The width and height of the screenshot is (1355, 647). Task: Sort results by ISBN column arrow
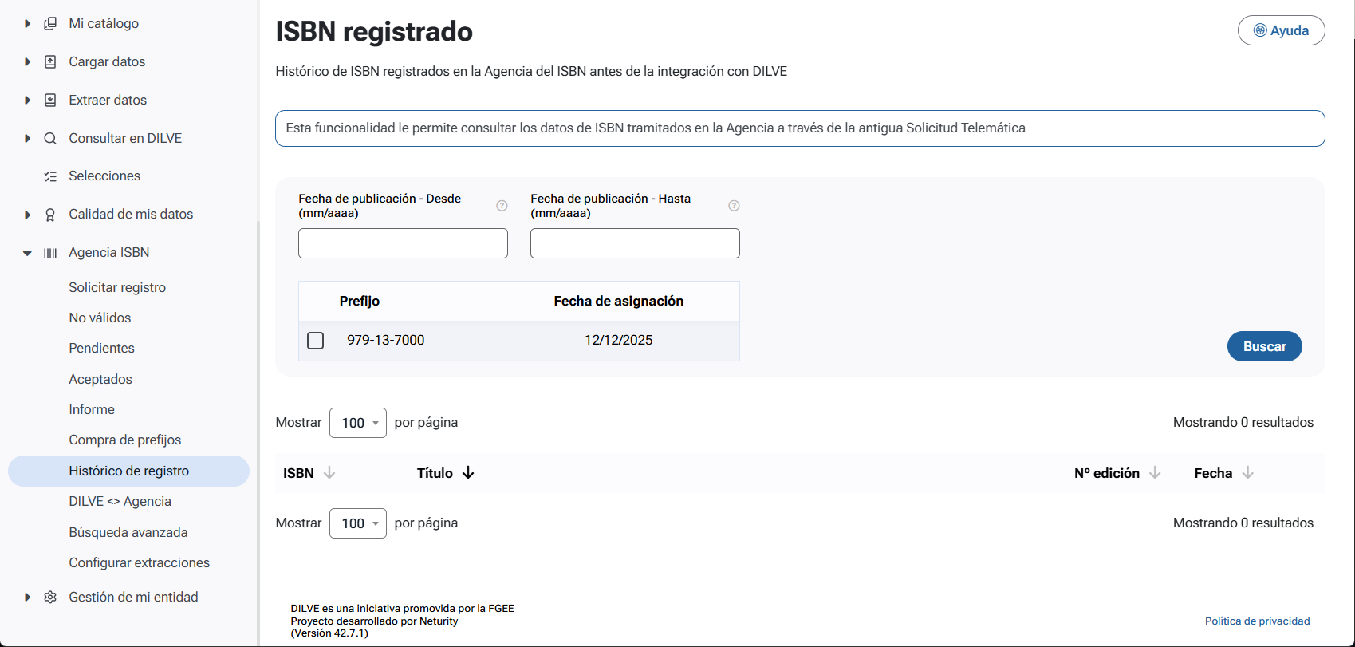point(329,473)
